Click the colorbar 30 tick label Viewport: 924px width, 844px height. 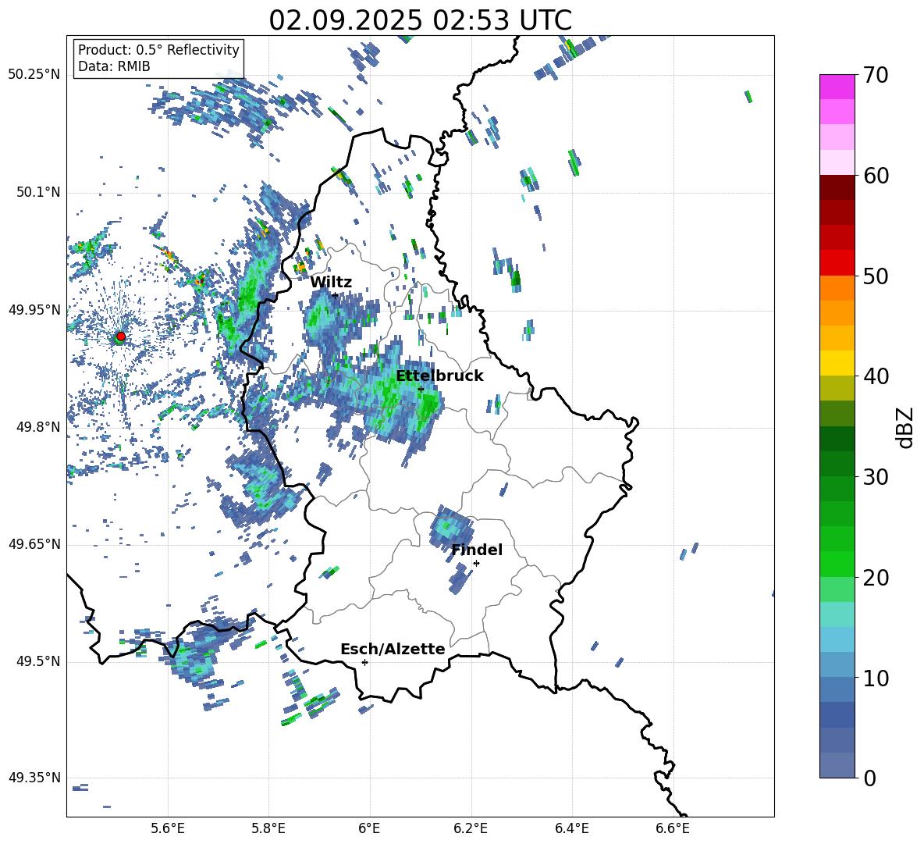pyautogui.click(x=876, y=477)
